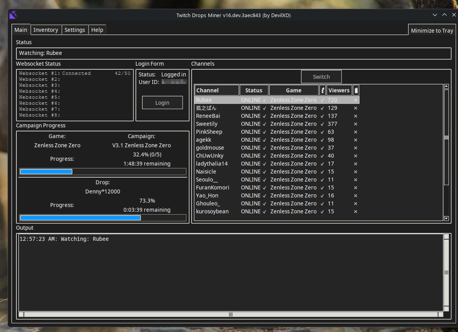Click the X mark in the goldmouse row
Image resolution: width=458 pixels, height=332 pixels.
[x=356, y=148]
